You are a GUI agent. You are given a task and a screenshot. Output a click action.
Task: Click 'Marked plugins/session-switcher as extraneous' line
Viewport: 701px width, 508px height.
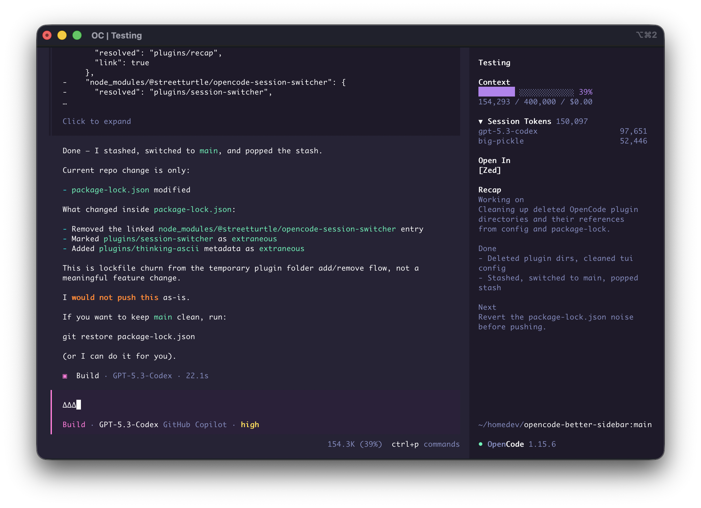[170, 239]
